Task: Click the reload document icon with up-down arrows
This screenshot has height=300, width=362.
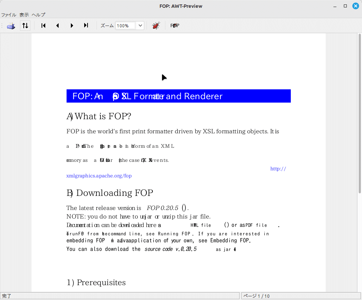Action: (x=25, y=26)
